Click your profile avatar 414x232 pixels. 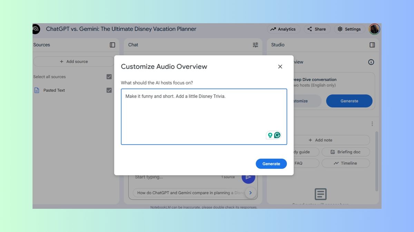pyautogui.click(x=374, y=29)
